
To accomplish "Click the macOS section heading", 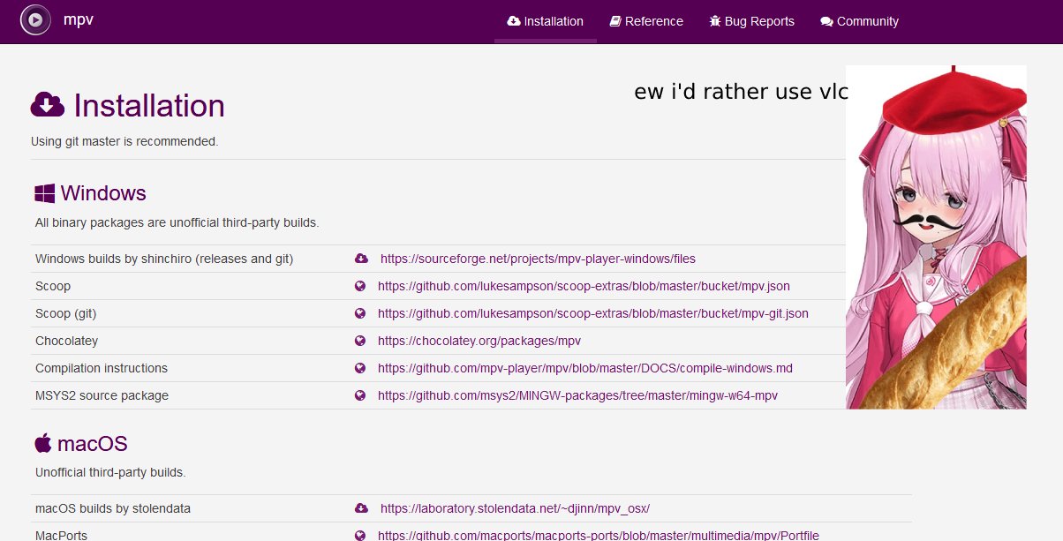I will (x=93, y=443).
